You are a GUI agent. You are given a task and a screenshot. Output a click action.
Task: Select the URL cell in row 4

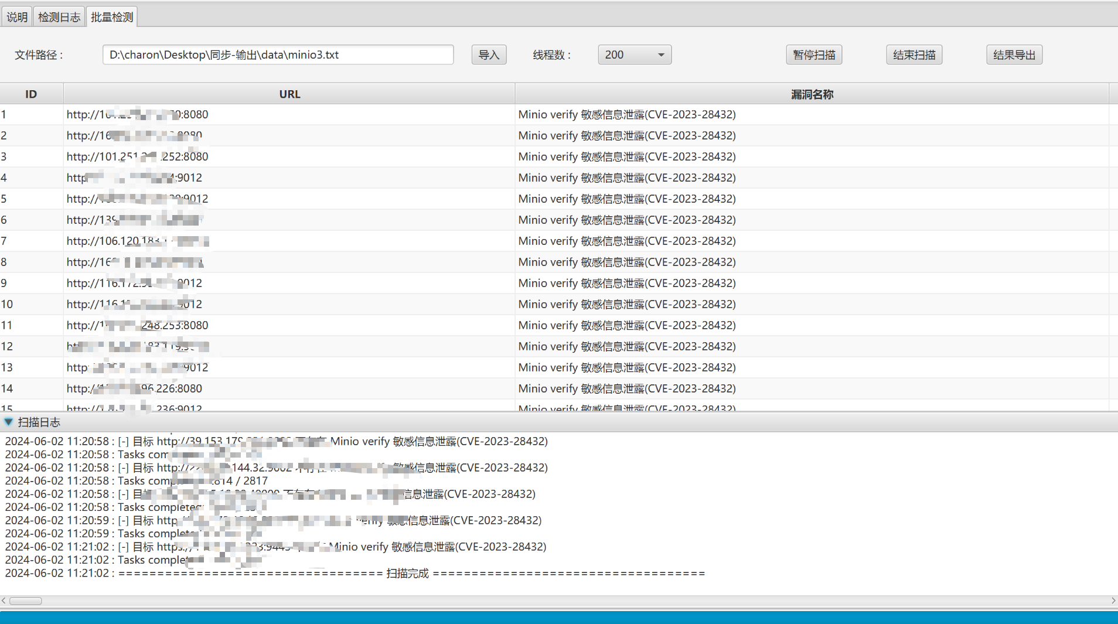click(289, 178)
